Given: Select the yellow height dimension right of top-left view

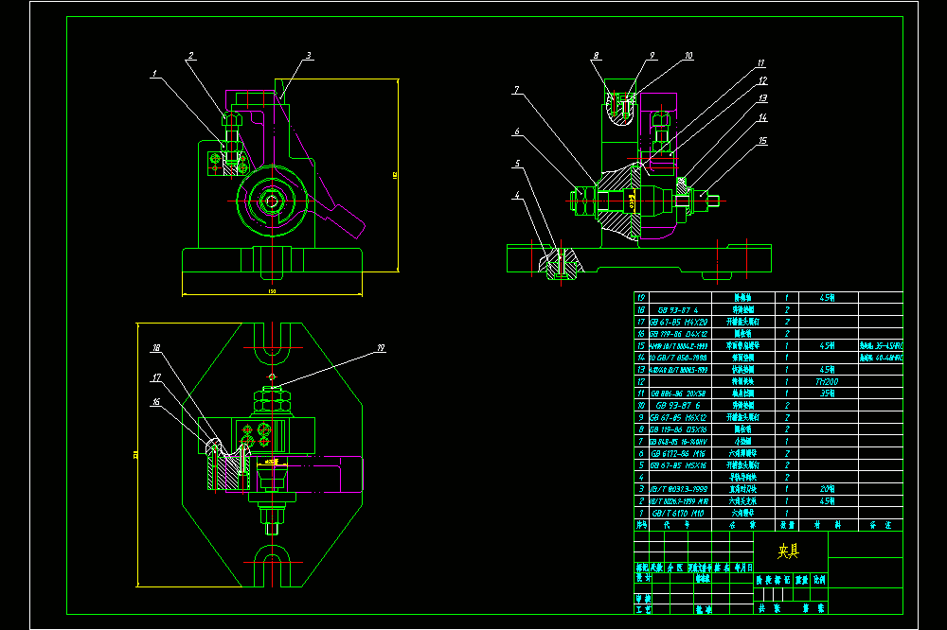Looking at the screenshot, I should click(x=395, y=176).
